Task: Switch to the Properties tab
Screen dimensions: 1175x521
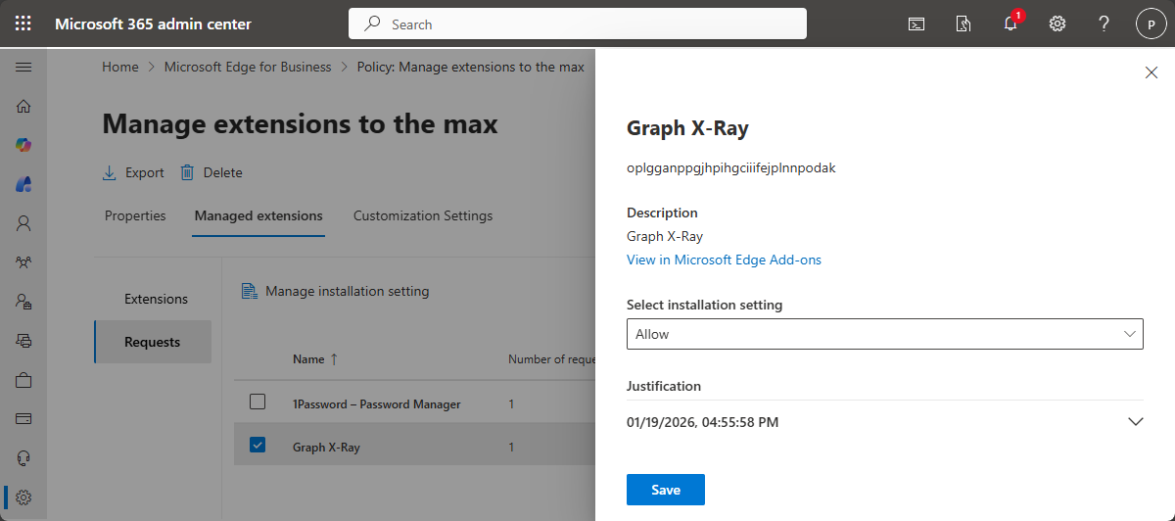Action: 135,215
